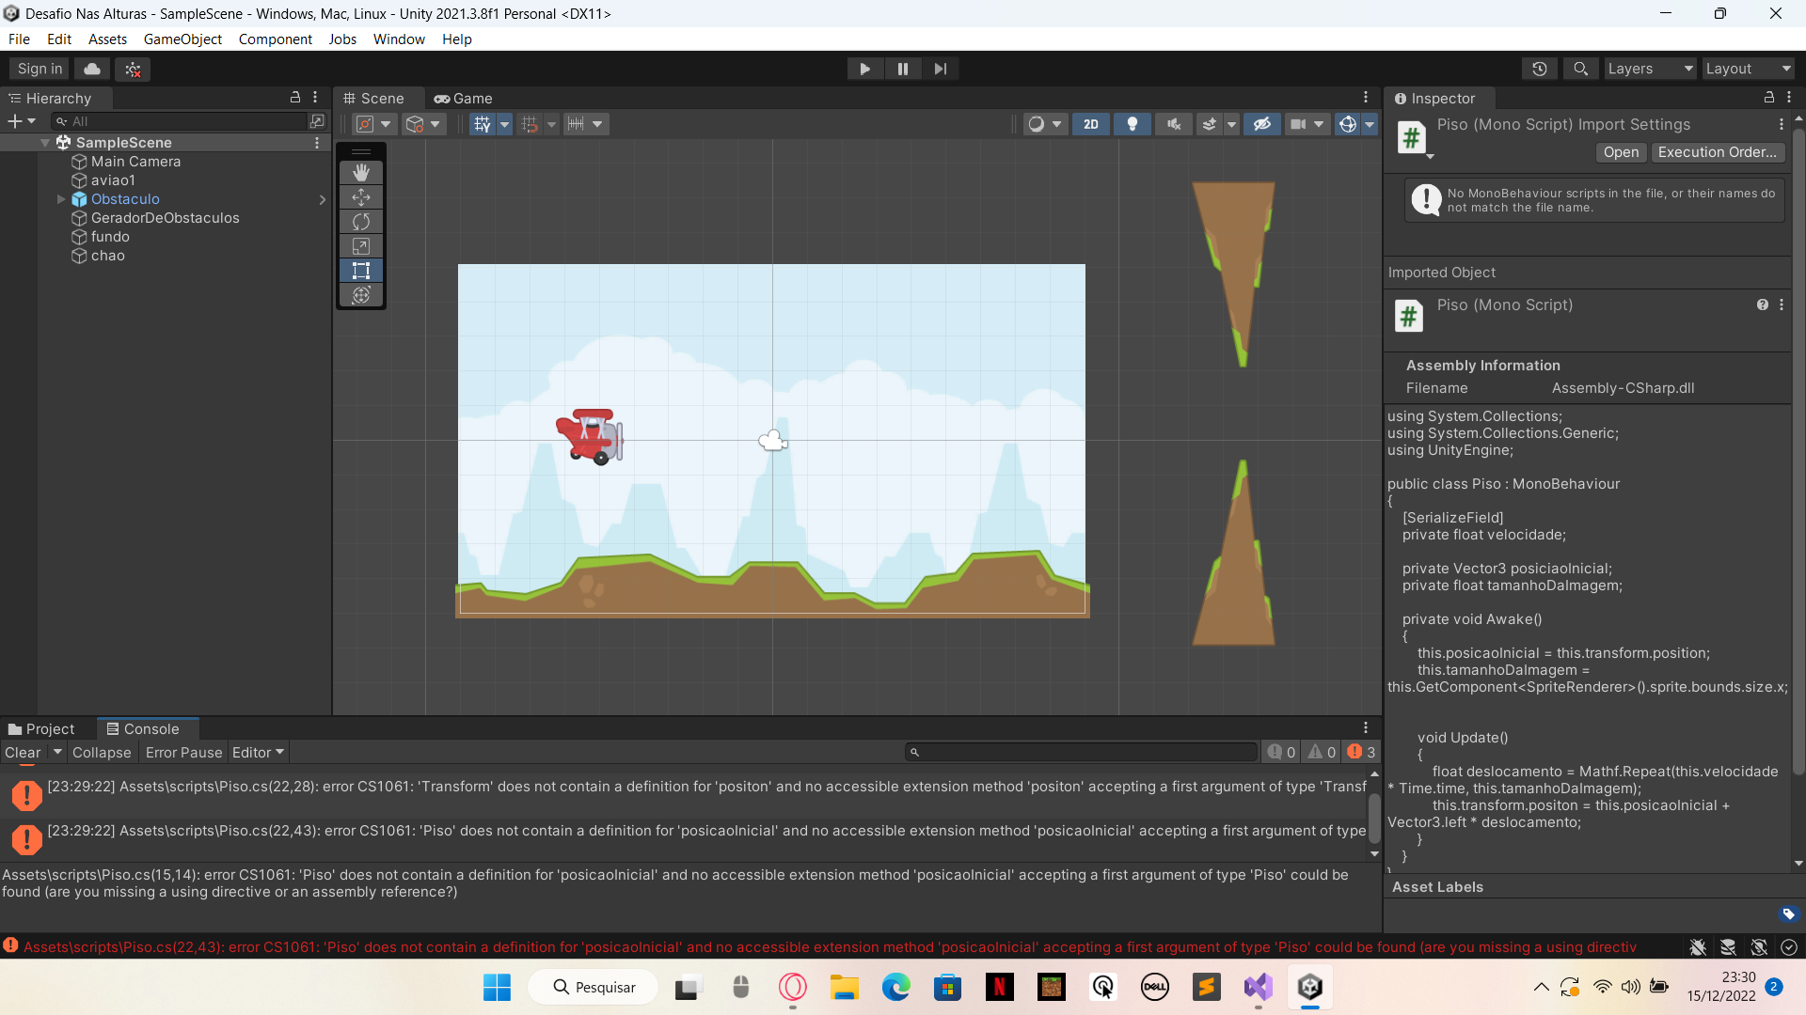The image size is (1806, 1015).
Task: Select the Hand tool in Scene view
Action: point(361,172)
